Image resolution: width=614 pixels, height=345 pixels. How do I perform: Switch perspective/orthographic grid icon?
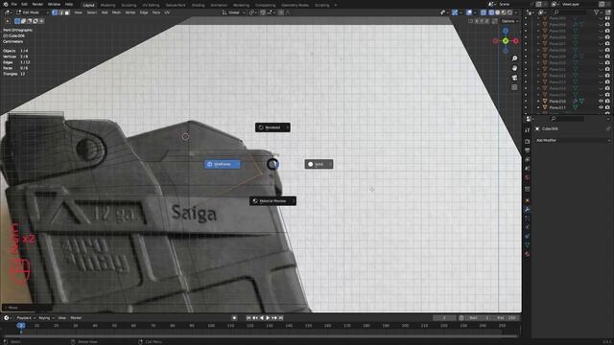(x=514, y=87)
